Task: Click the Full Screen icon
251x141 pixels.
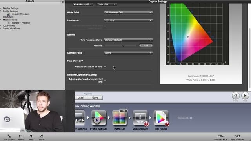Action: pyautogui.click(x=9, y=136)
